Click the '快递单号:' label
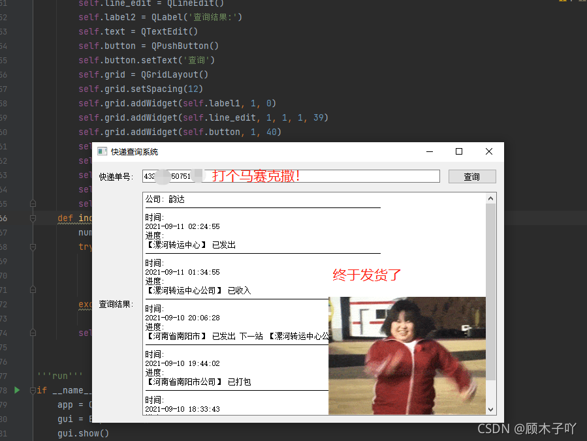This screenshot has width=587, height=441. click(116, 177)
